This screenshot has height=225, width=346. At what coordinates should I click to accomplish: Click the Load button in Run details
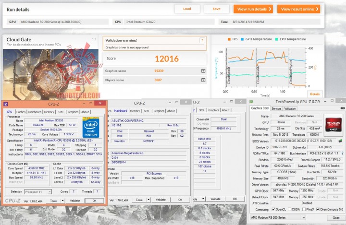[187, 9]
